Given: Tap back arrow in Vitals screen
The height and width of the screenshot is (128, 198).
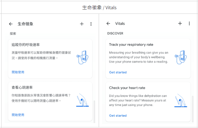Looking at the screenshot, I should click(x=108, y=24).
